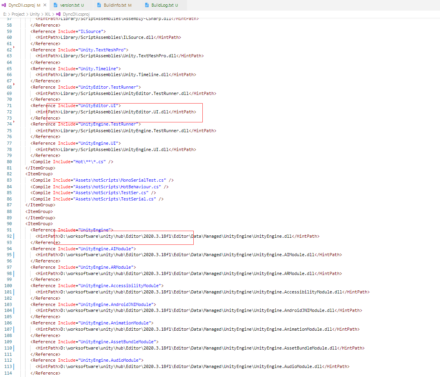Click line number 114 in the gutter
The image size is (440, 377).
tap(8, 373)
